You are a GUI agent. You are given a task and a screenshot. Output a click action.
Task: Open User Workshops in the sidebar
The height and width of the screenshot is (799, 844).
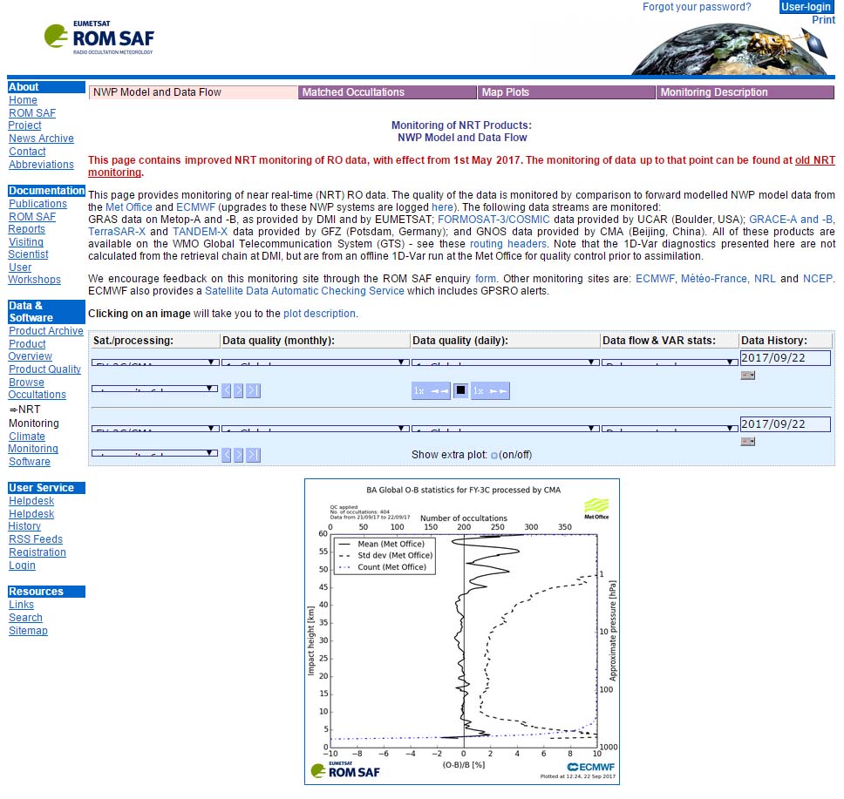click(x=34, y=274)
